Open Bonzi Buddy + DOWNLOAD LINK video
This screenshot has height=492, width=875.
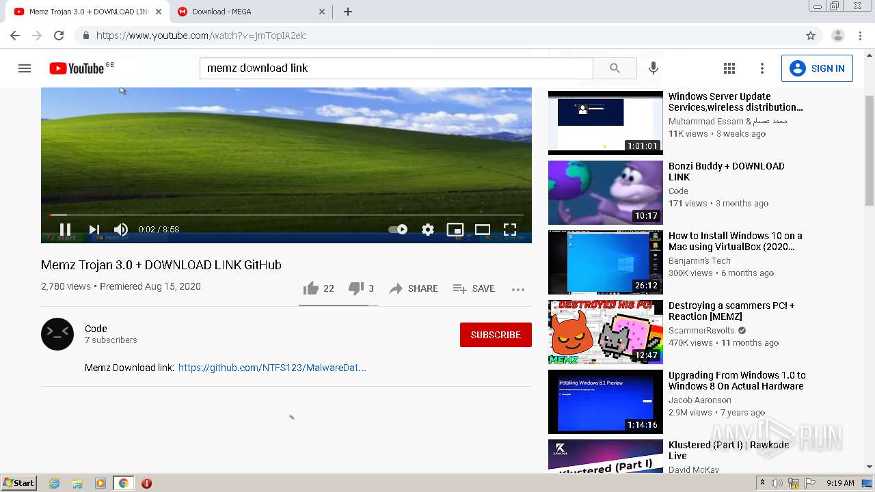click(726, 172)
